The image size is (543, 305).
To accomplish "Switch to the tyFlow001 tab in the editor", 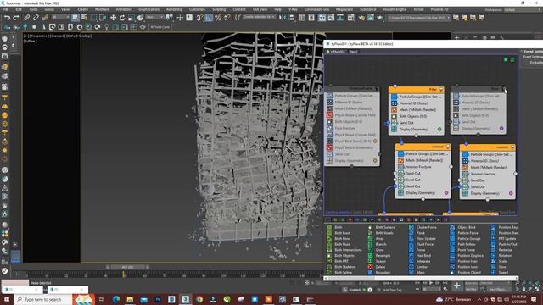I will pos(336,52).
